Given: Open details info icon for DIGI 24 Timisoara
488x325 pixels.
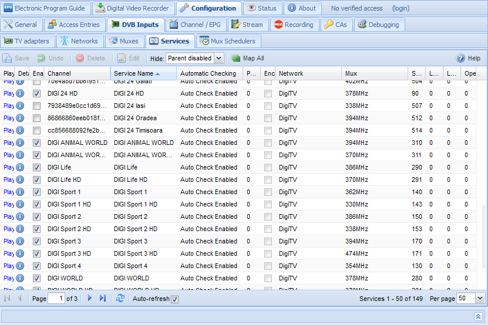Looking at the screenshot, I should [x=20, y=130].
